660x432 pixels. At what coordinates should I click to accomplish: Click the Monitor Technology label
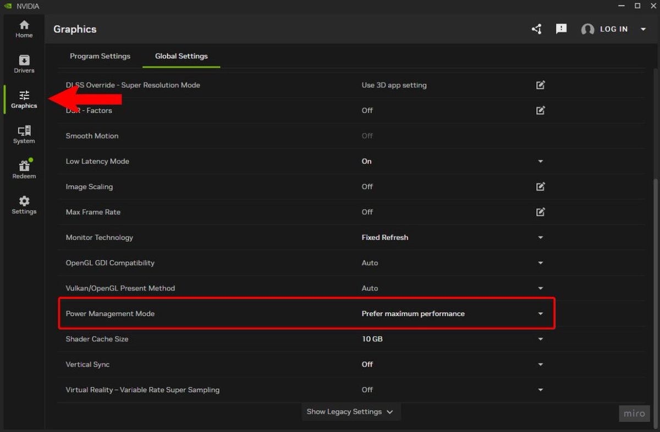(x=99, y=237)
